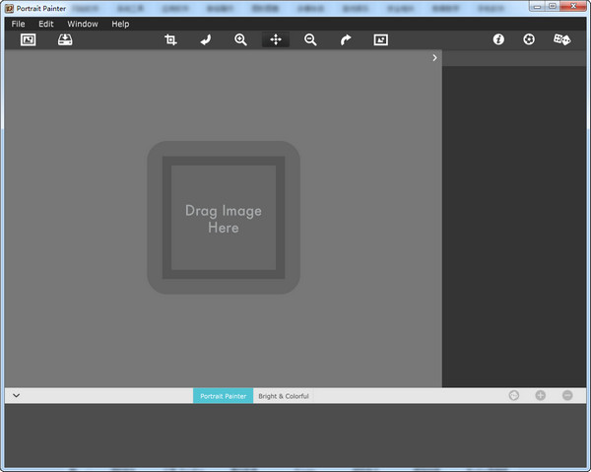
Task: Click the Undo arrow icon
Action: coord(206,39)
